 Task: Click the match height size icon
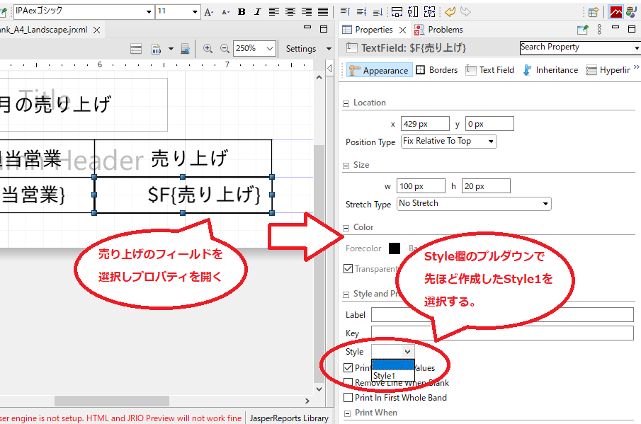click(413, 12)
